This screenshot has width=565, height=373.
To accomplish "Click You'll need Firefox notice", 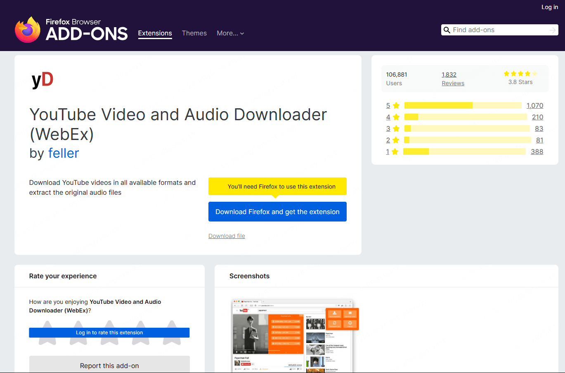I will pos(277,186).
